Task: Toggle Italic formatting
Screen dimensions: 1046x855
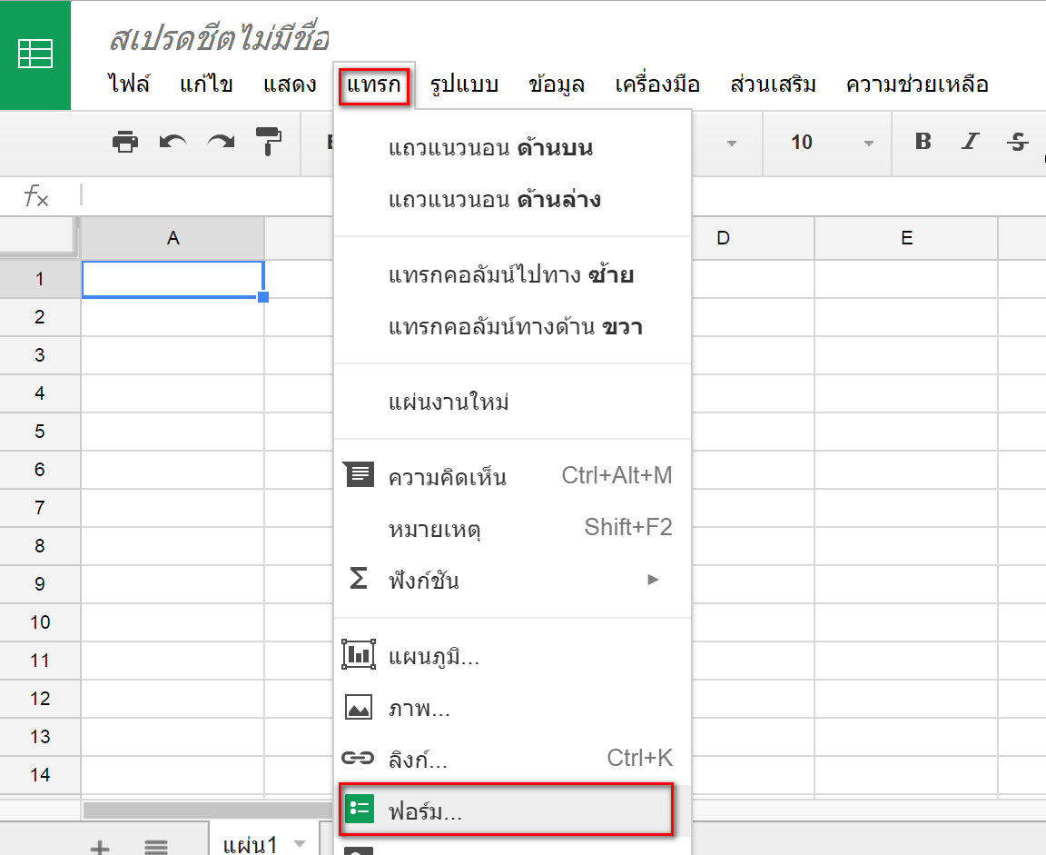Action: (x=970, y=142)
